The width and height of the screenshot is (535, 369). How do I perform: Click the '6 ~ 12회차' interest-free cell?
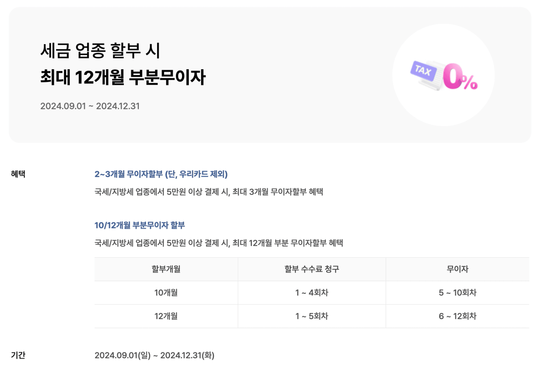coord(457,316)
